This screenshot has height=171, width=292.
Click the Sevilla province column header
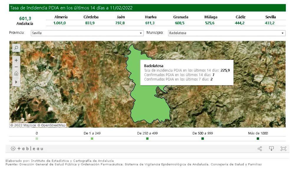270,17
